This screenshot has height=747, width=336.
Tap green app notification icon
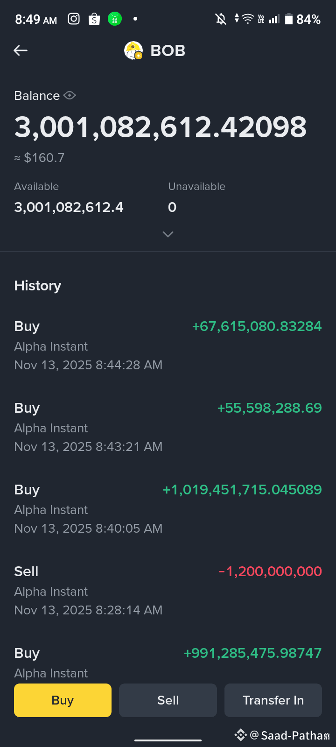point(115,19)
